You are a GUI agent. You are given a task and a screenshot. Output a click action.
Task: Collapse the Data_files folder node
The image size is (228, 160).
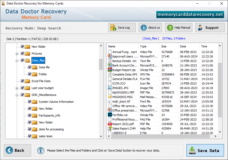coord(17,61)
